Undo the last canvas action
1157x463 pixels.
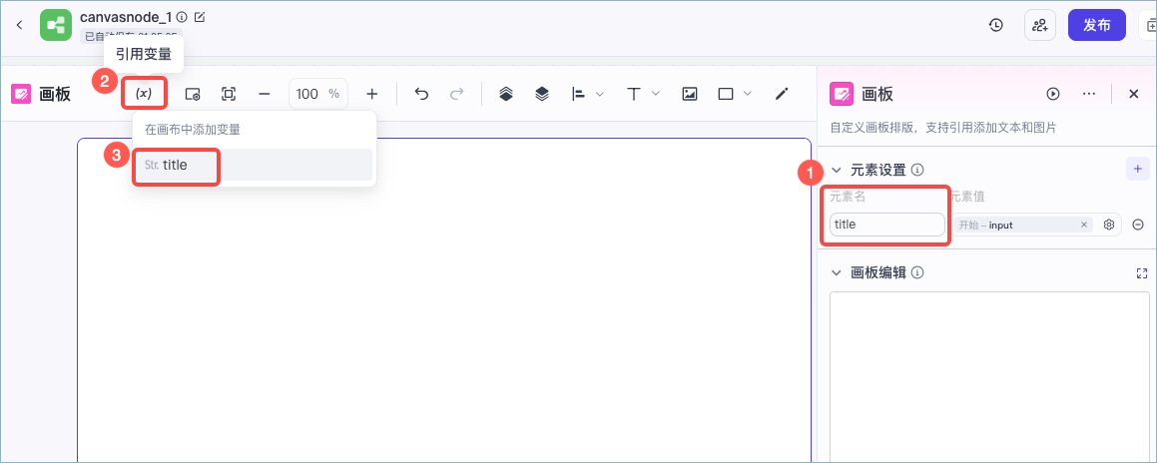tap(421, 94)
